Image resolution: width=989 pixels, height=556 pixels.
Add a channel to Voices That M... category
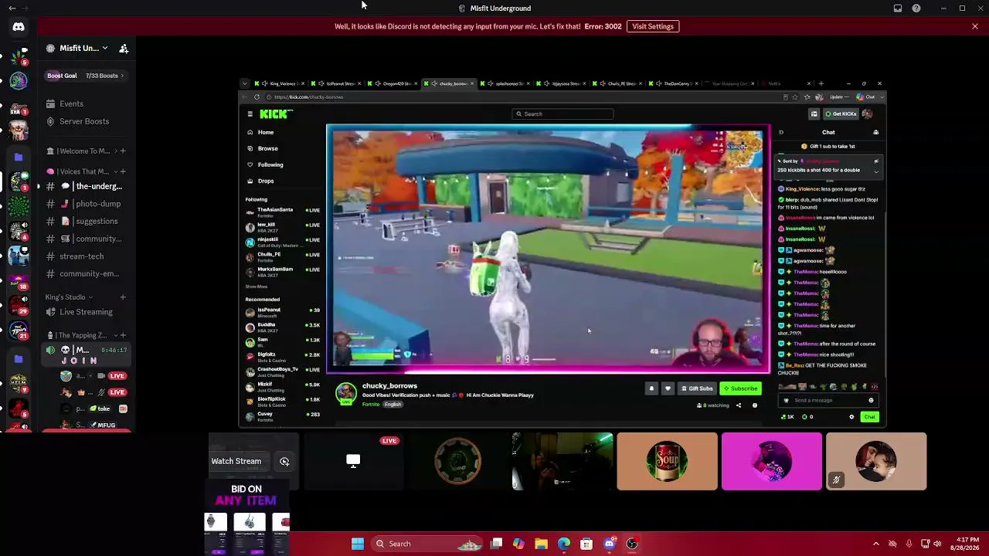(122, 171)
